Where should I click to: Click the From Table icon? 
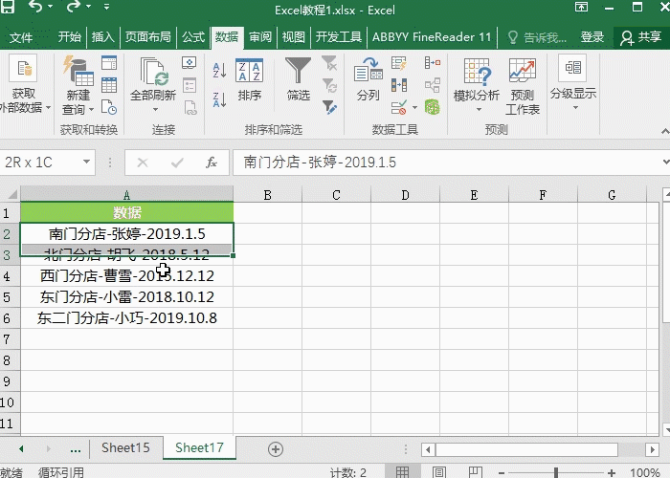pos(109,85)
